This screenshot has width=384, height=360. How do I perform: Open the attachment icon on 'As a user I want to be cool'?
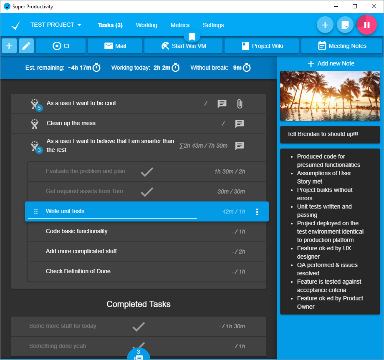coord(240,104)
